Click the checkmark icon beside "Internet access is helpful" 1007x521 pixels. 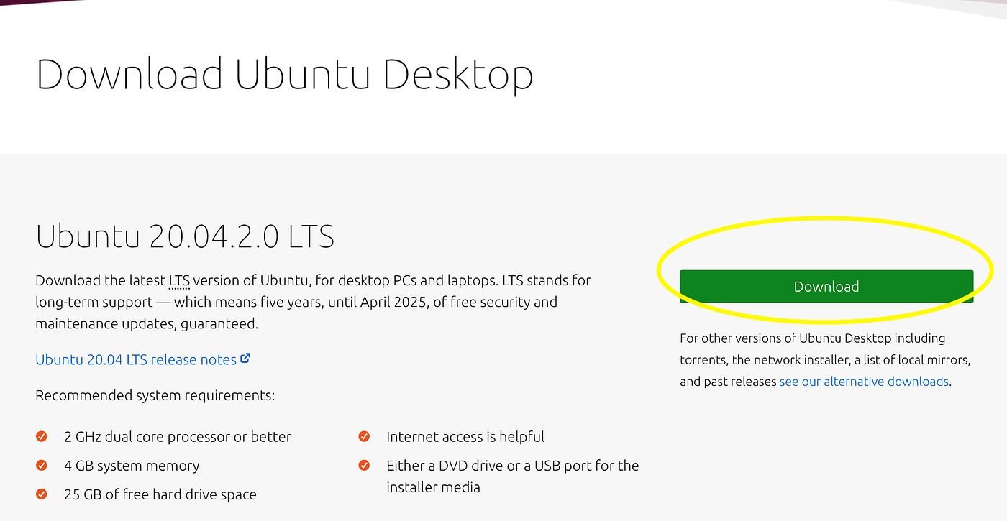[363, 435]
